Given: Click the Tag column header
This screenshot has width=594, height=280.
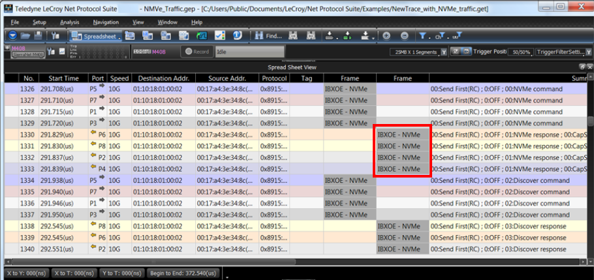Looking at the screenshot, I should [307, 78].
